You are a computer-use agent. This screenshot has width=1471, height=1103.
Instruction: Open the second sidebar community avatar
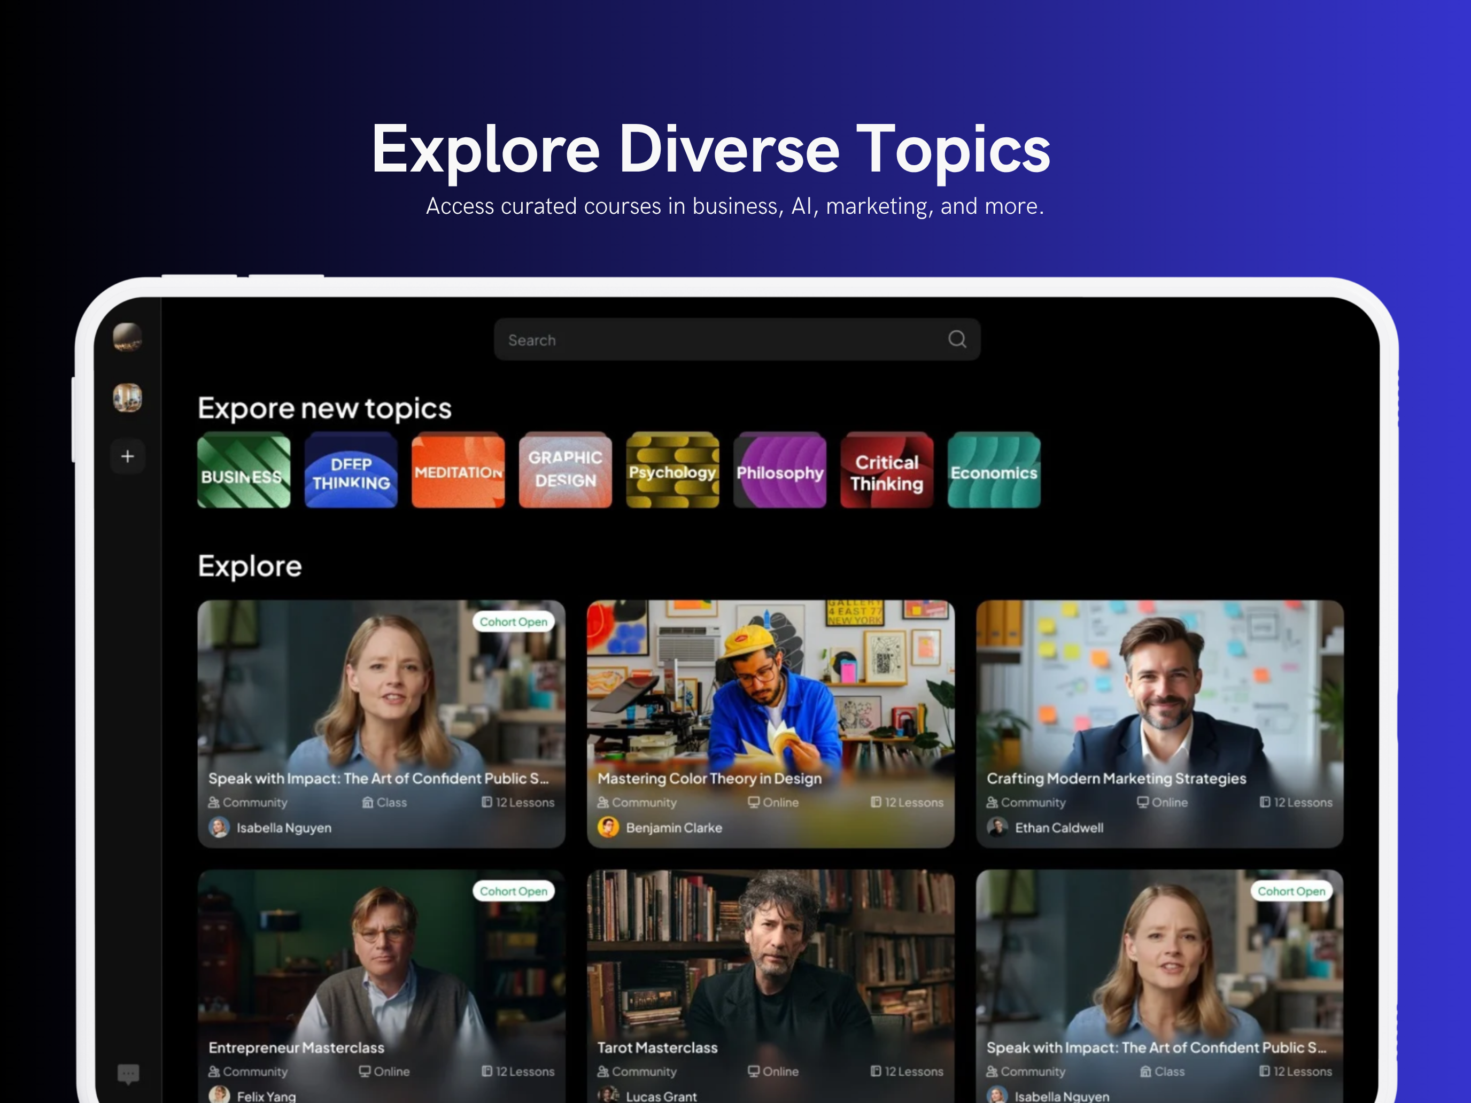point(127,398)
